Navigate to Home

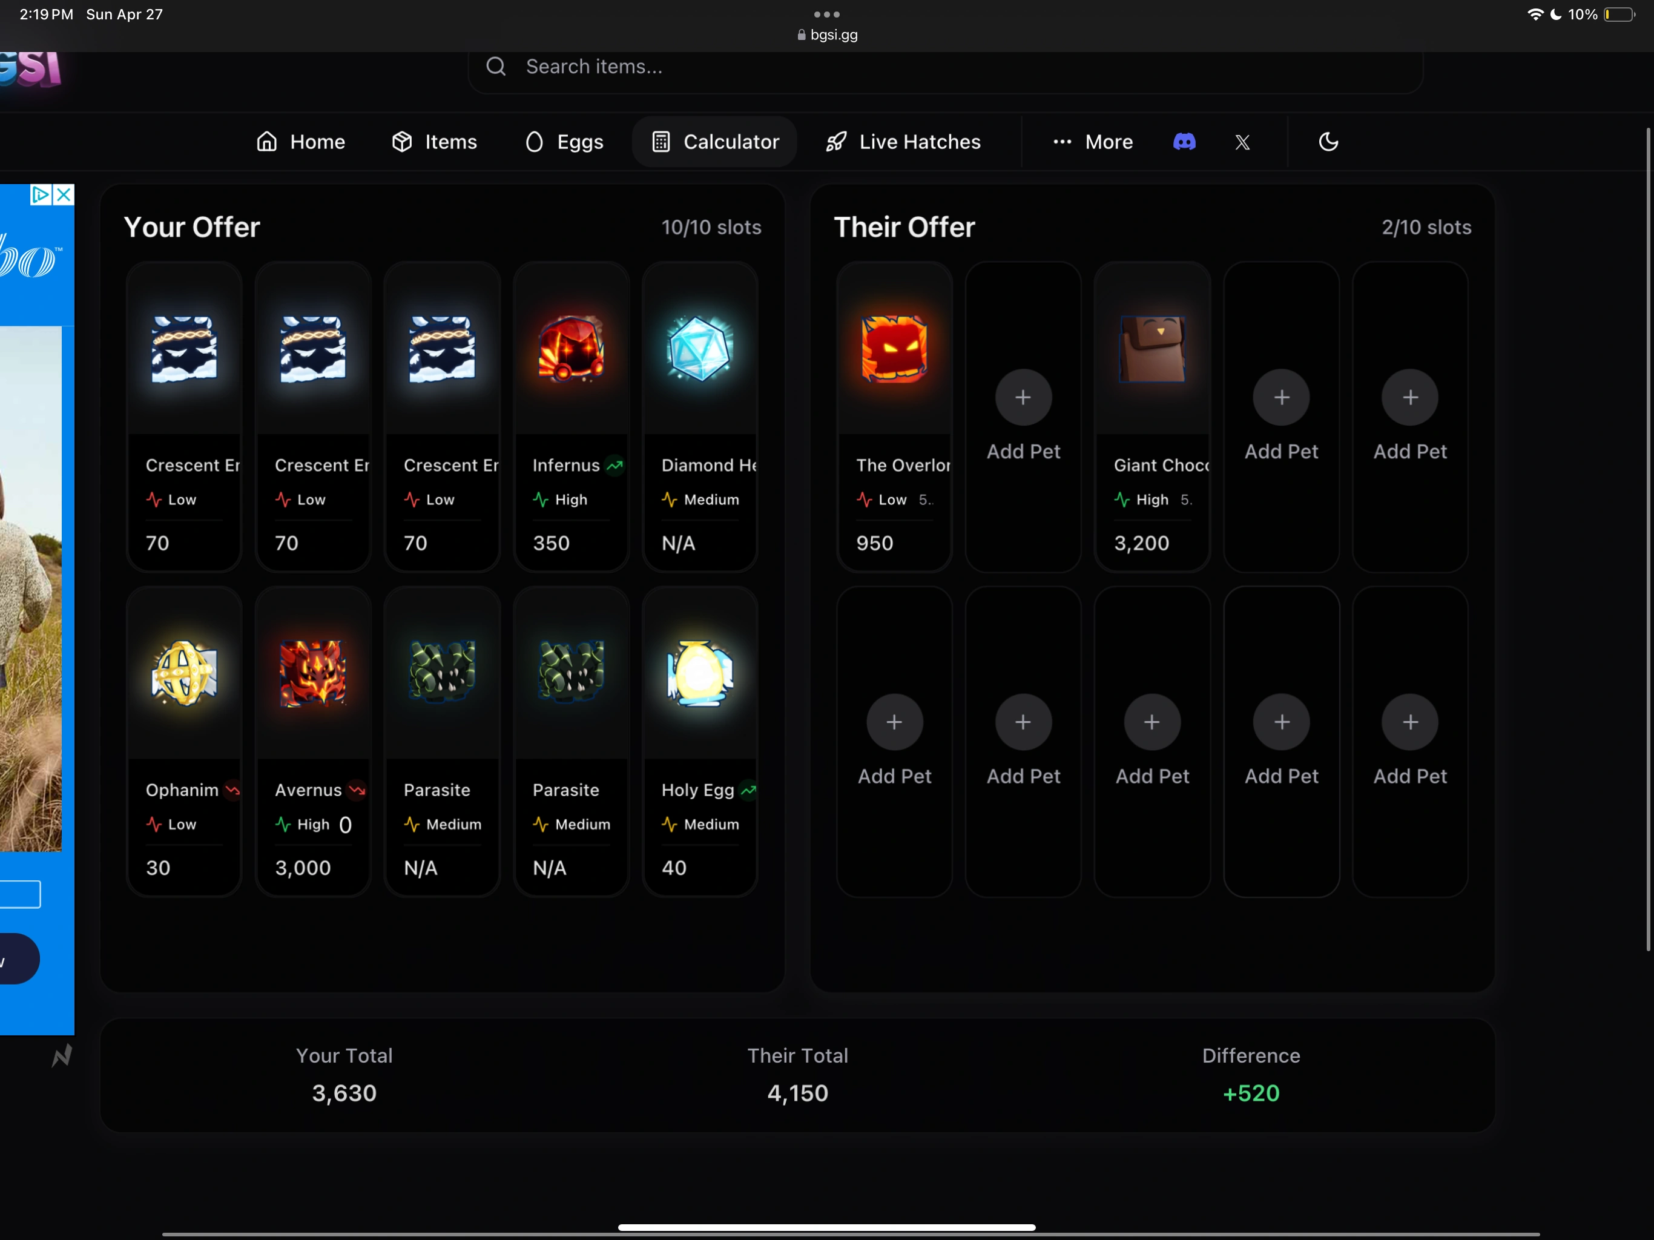point(301,142)
